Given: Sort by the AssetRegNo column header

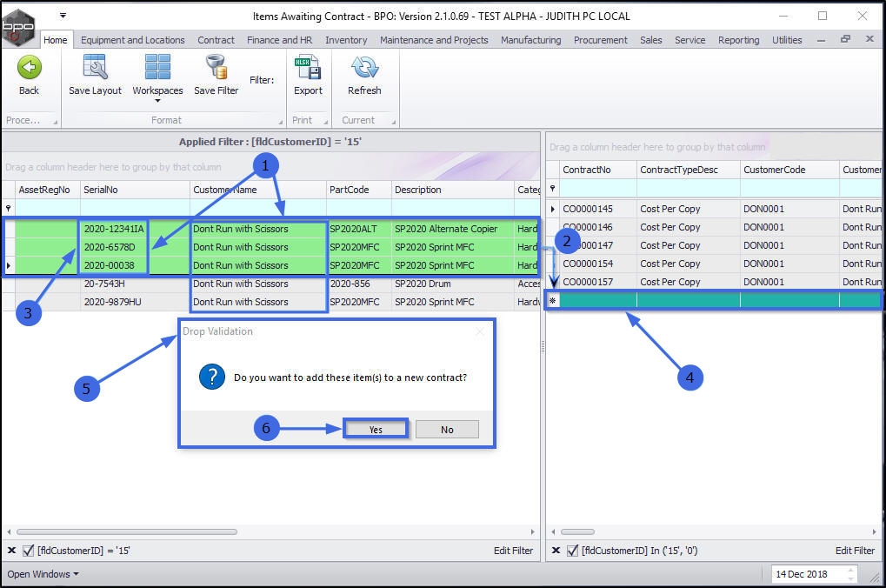Looking at the screenshot, I should tap(48, 190).
